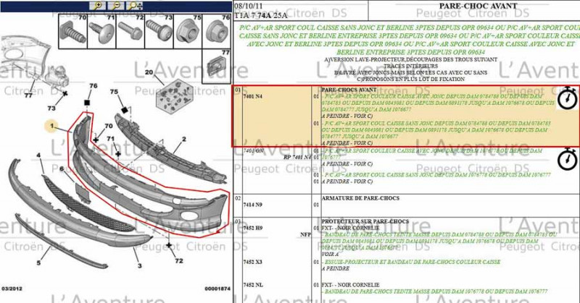Image resolution: width=580 pixels, height=303 pixels.
Task: Click the zoom in magnifier icon
Action: click(x=99, y=5)
